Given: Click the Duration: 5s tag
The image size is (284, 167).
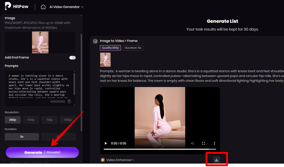Looking at the screenshot, I should click(133, 48).
